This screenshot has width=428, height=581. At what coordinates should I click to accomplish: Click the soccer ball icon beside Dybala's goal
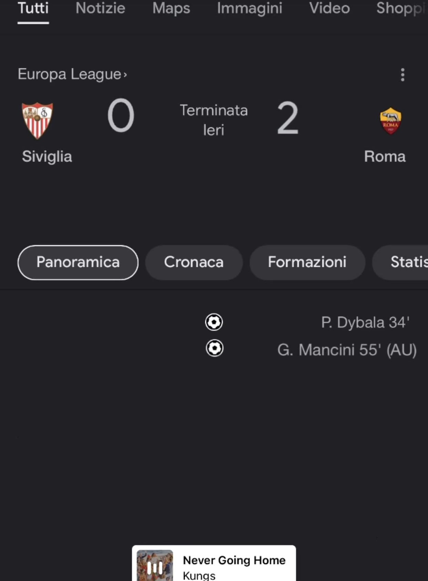(x=214, y=322)
